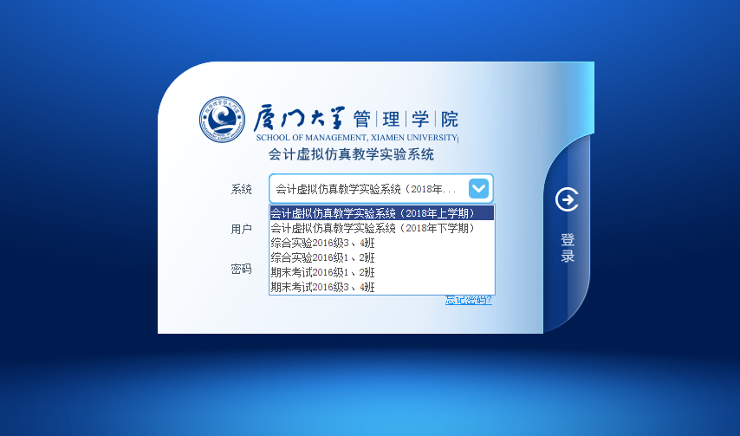Choose 综合实验2016级1、2班 from list
This screenshot has width=740, height=436.
click(382, 257)
